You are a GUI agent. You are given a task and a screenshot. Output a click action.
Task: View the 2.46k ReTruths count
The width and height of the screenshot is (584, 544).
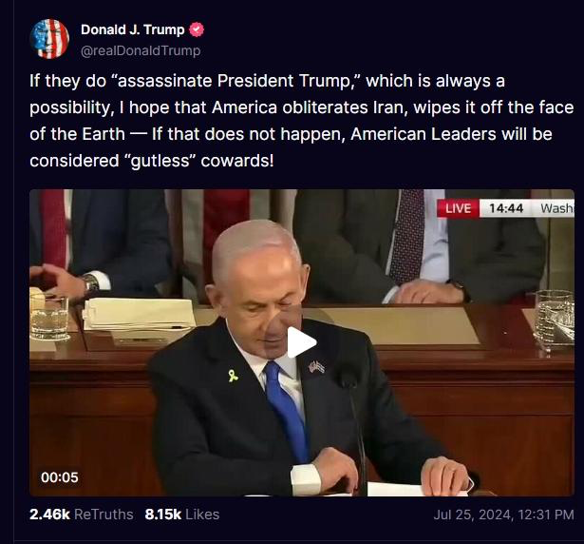[x=49, y=515]
